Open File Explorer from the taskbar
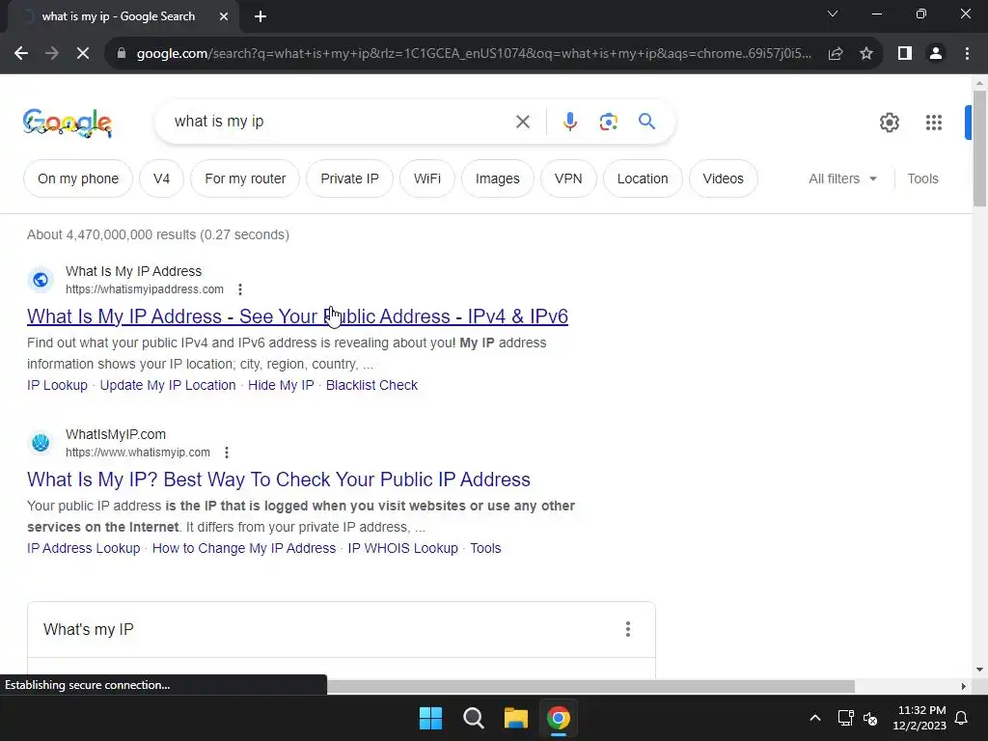Viewport: 988px width, 741px height. 515,718
